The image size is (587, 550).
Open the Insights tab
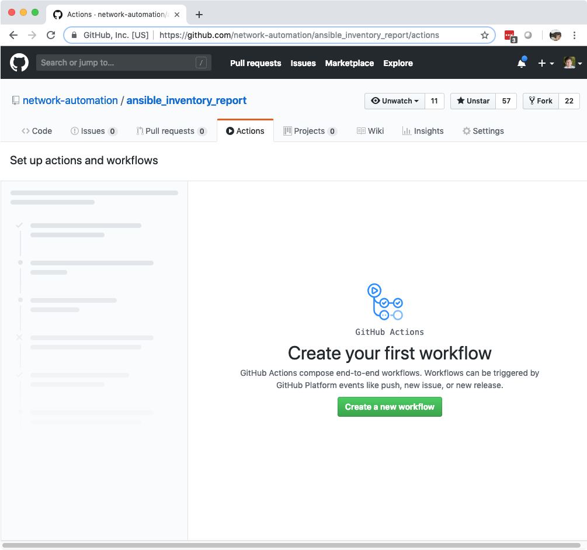point(423,131)
